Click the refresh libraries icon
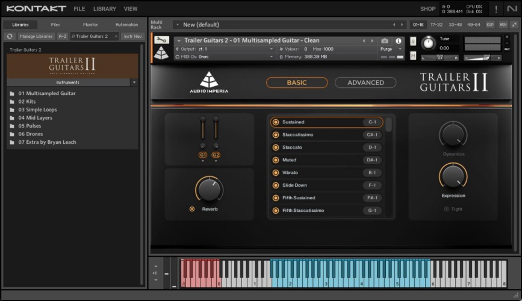This screenshot has height=301, width=522. click(x=10, y=36)
